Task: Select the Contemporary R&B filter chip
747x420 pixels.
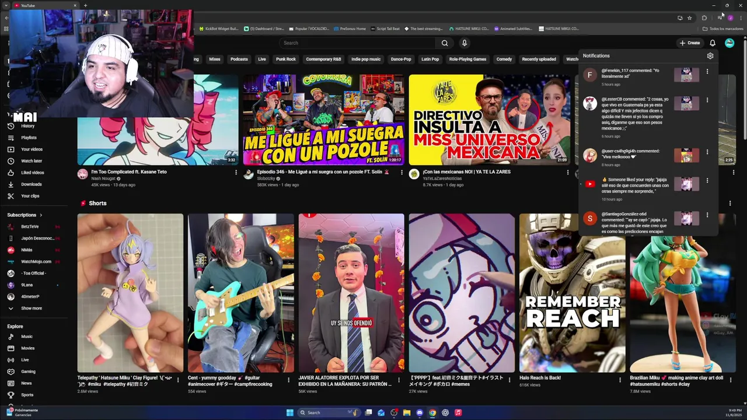Action: click(323, 60)
